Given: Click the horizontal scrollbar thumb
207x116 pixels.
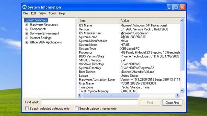Looking at the screenshot, I should (111, 95).
